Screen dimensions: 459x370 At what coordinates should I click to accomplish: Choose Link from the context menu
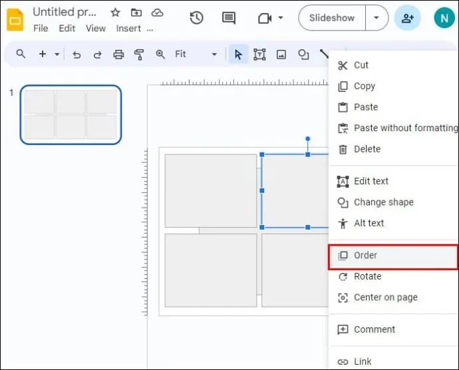pyautogui.click(x=394, y=361)
